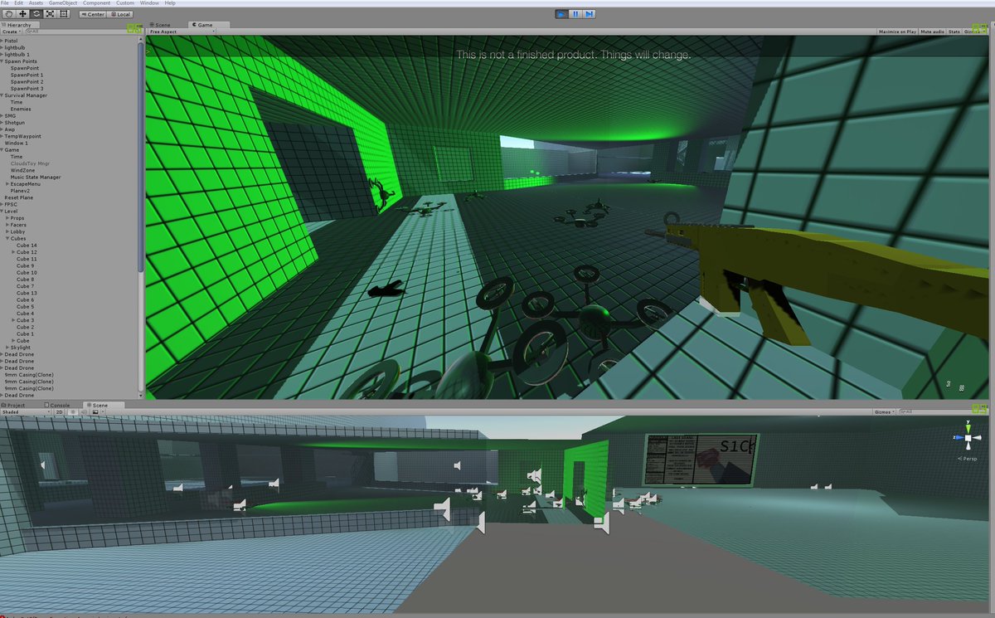Toggle Center pivot mode button
Viewport: 995px width, 618px height.
(x=93, y=14)
